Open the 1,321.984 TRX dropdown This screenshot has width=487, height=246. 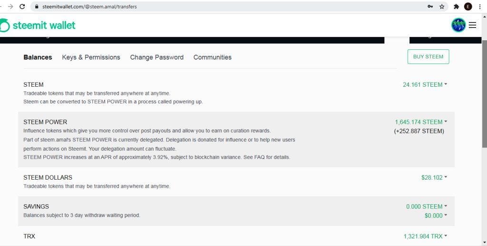pyautogui.click(x=425, y=236)
